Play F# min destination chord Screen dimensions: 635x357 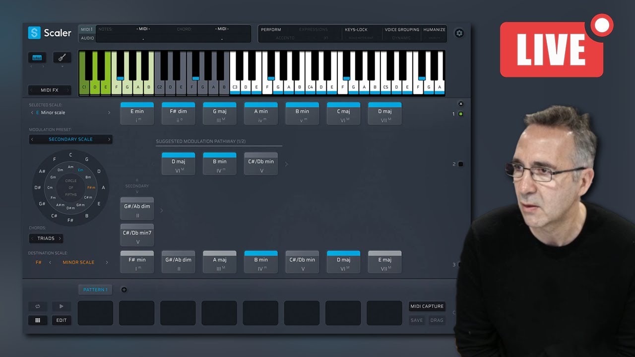click(x=137, y=262)
